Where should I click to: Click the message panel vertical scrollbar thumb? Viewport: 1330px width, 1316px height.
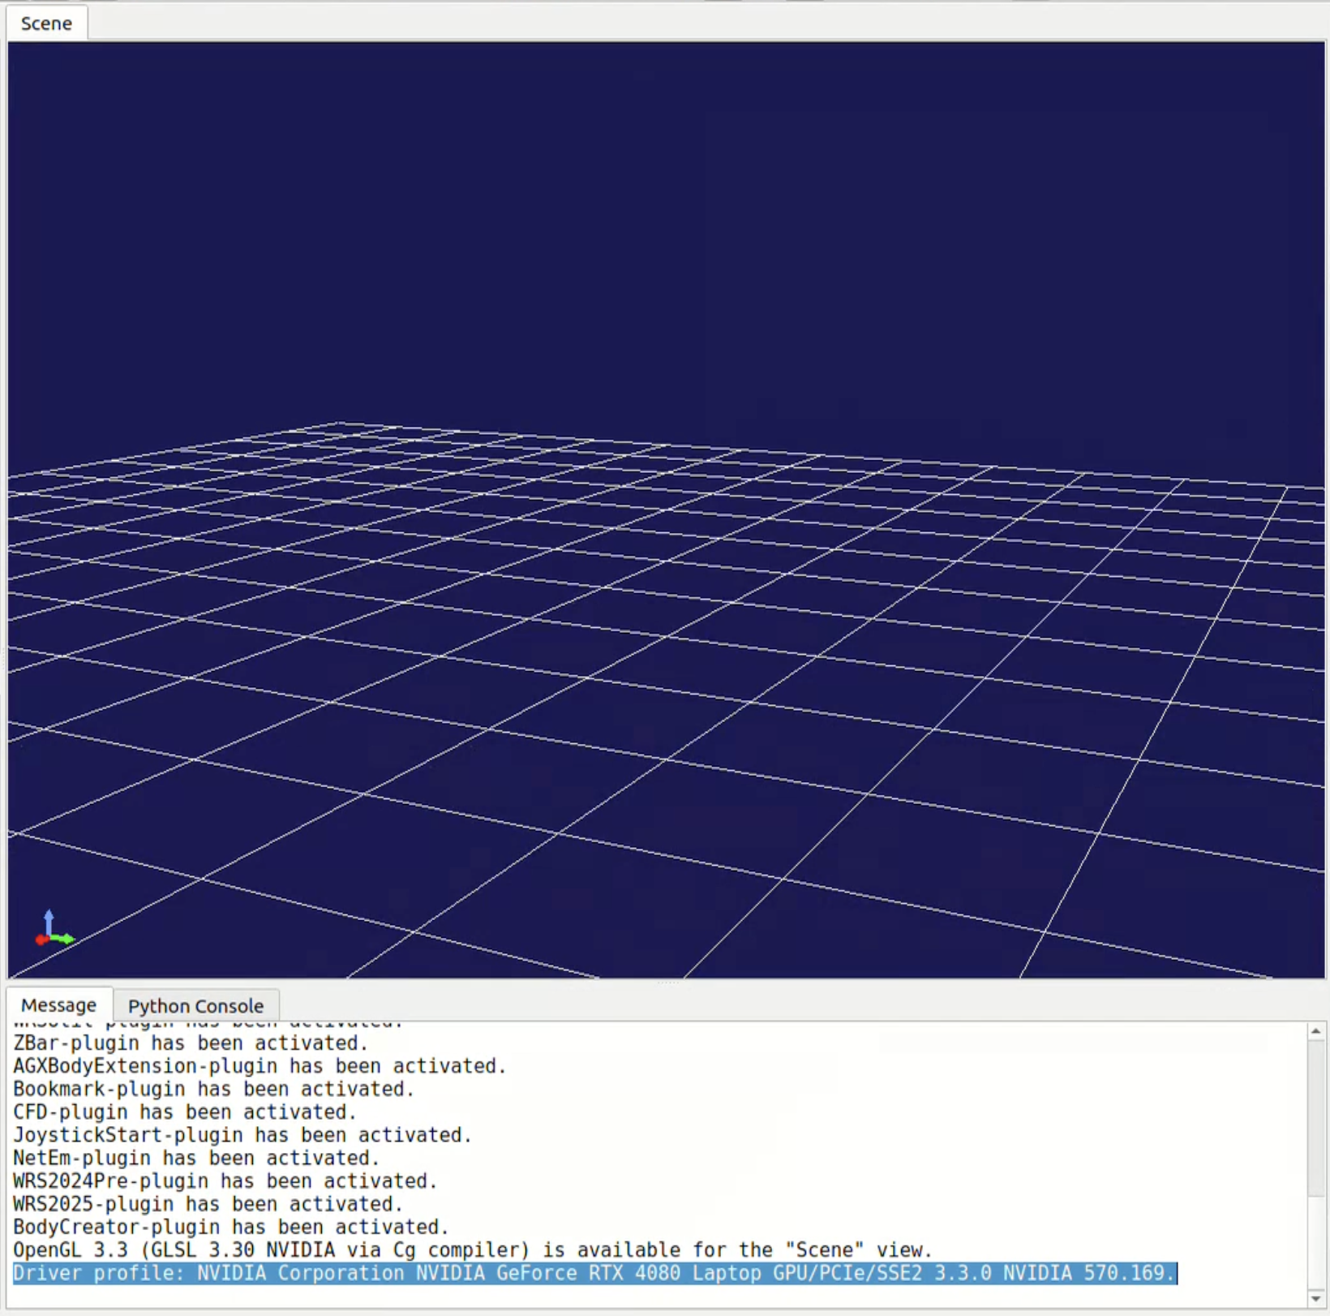point(1315,1120)
